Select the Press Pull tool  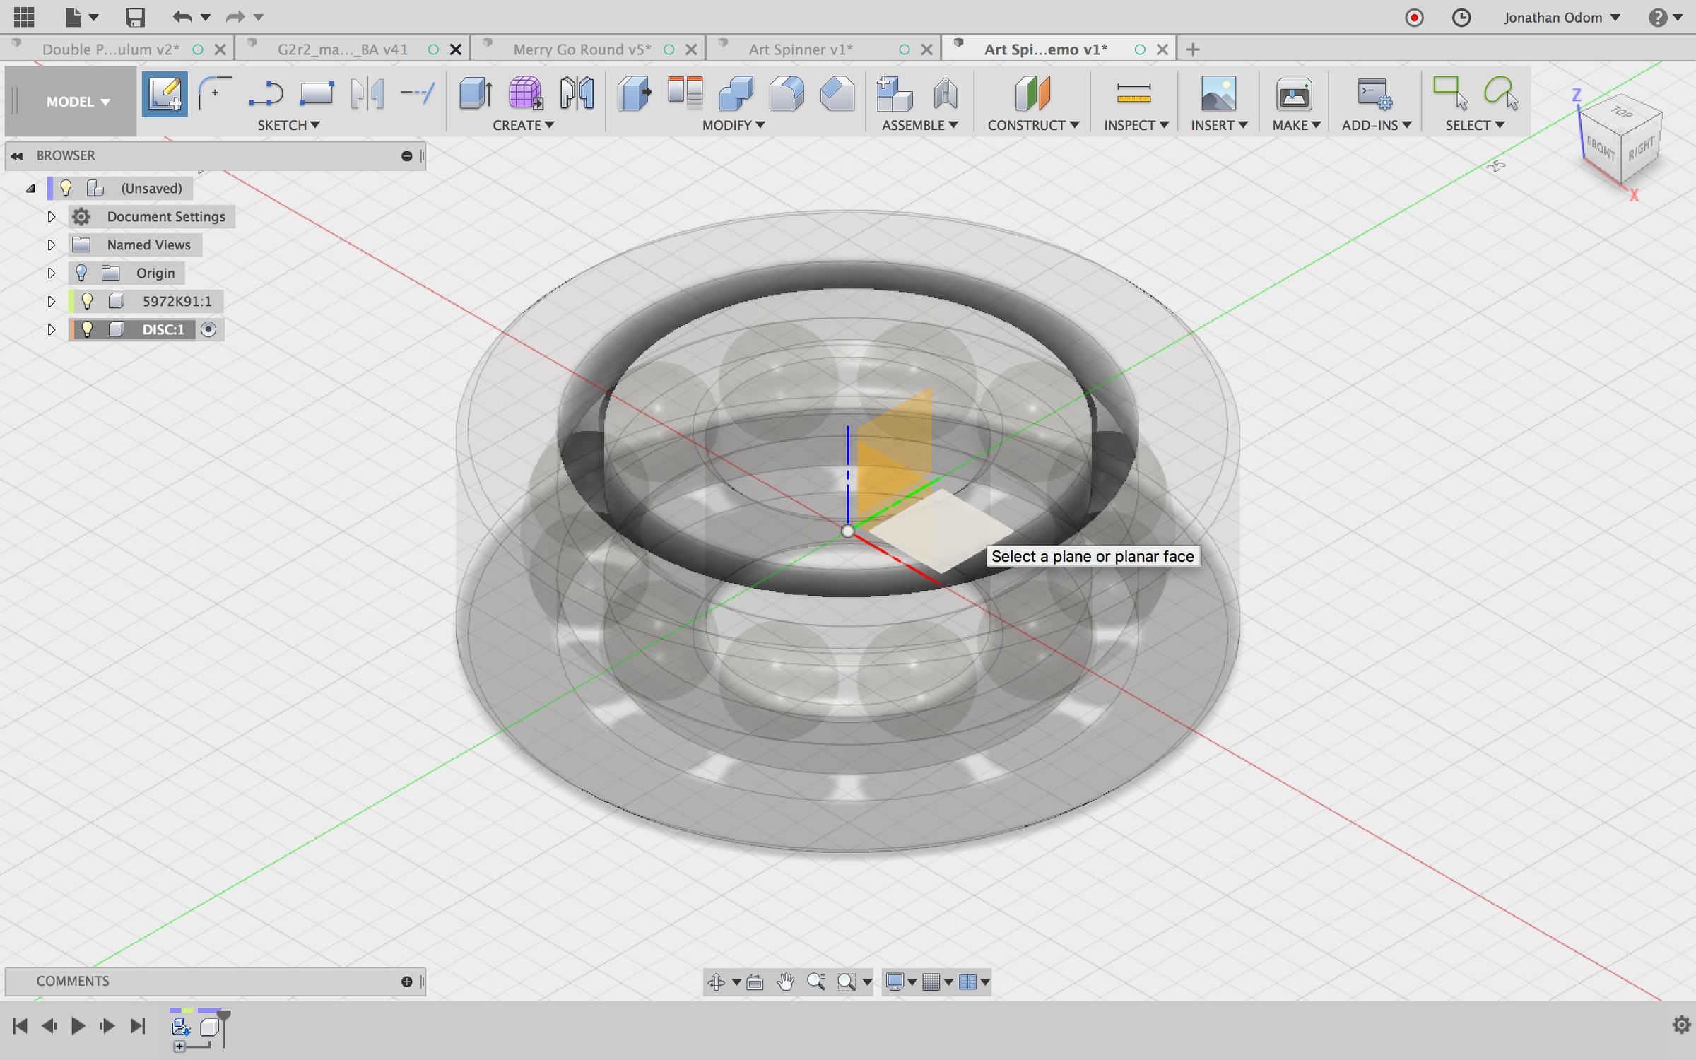633,94
